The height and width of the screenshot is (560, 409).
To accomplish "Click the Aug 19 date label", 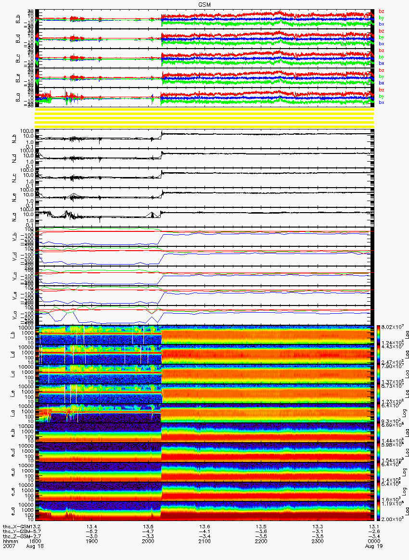I will [374, 546].
